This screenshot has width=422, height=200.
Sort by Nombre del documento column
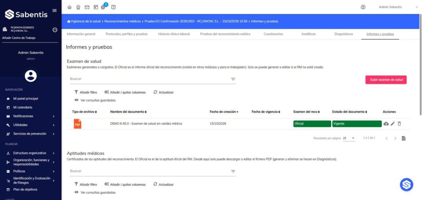coord(129,112)
